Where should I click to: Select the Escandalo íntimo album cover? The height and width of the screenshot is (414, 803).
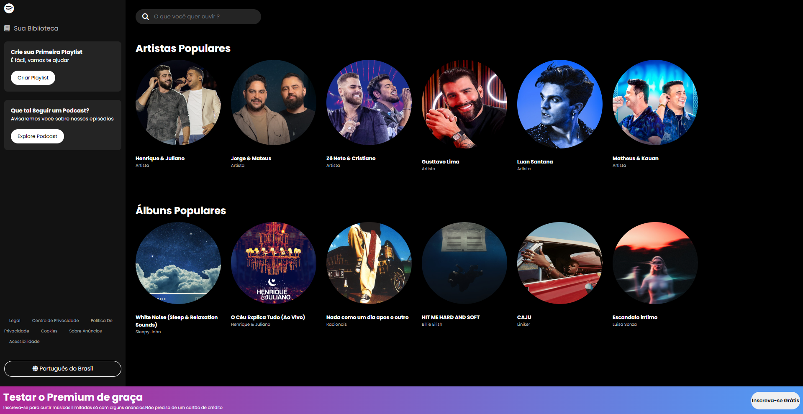pos(655,263)
